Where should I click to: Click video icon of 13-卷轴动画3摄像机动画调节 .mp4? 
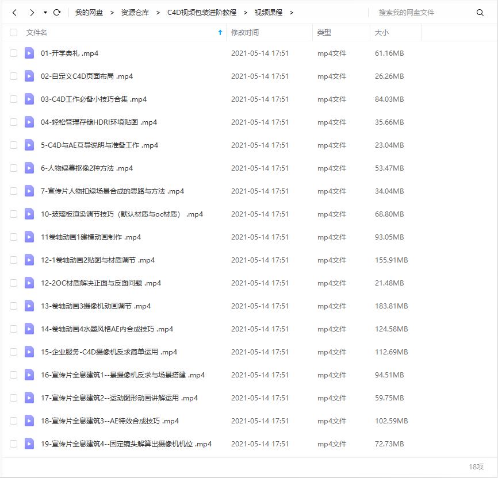click(29, 306)
